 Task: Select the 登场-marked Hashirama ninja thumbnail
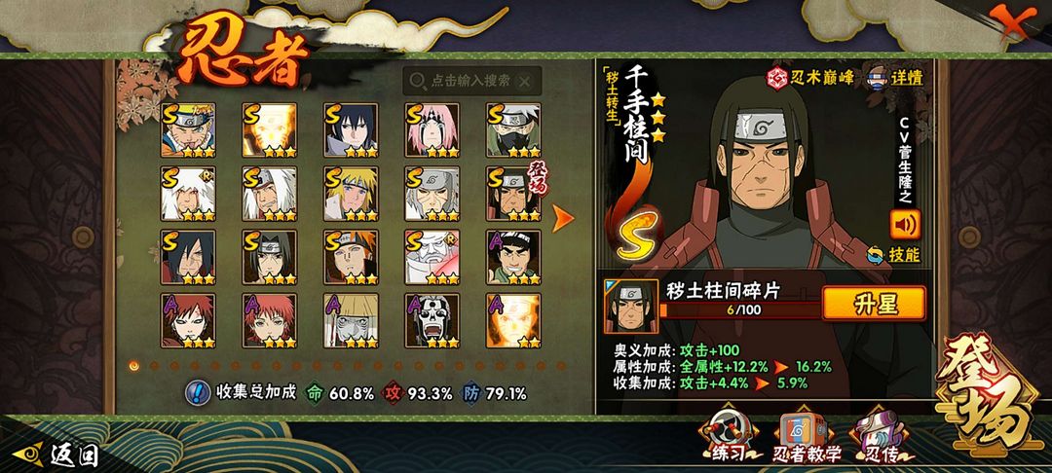click(513, 194)
